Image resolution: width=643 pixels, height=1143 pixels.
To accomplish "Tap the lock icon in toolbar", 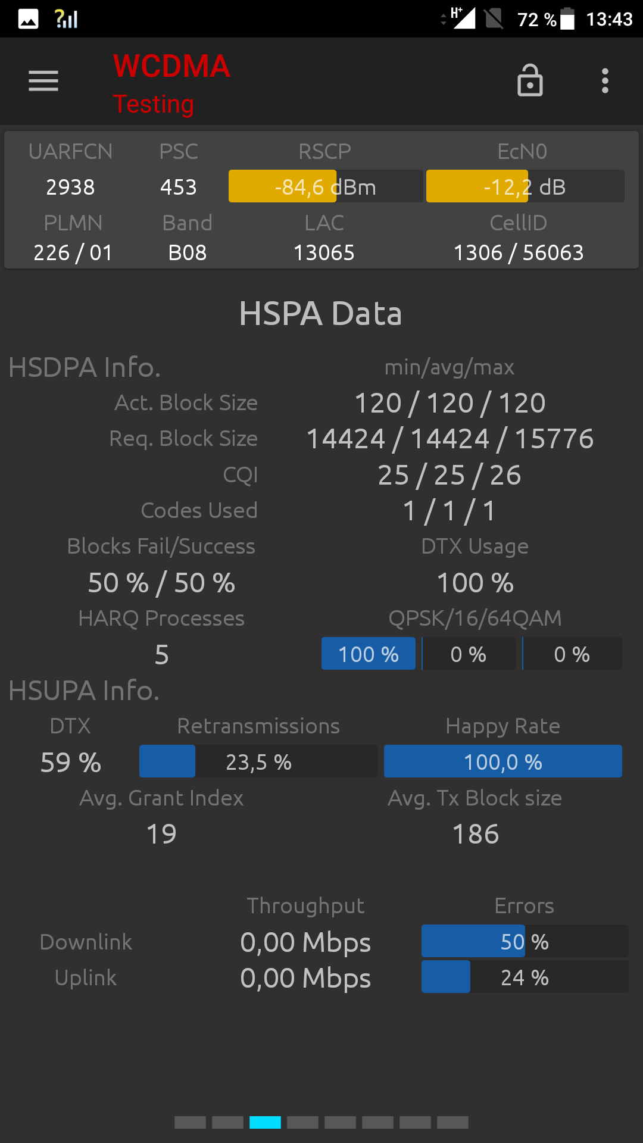I will coord(530,80).
